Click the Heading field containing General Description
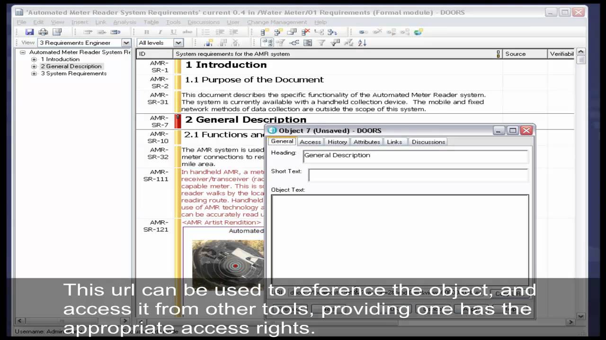This screenshot has height=340, width=606. (415, 156)
